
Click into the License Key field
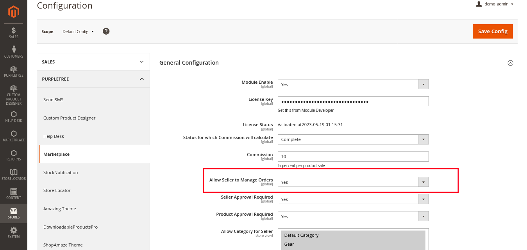point(353,101)
